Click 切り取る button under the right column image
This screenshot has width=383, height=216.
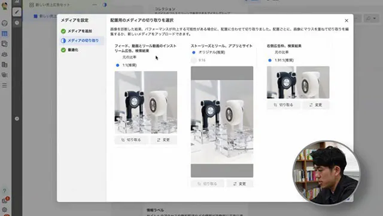point(283,105)
